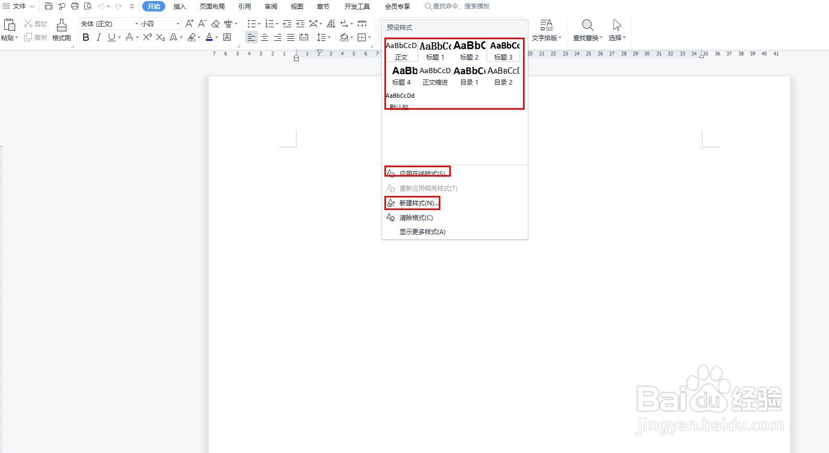
Task: Click the sort (A-Z) icon
Action: pos(331,24)
